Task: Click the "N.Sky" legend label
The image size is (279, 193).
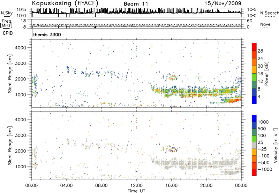Action: 7,13
